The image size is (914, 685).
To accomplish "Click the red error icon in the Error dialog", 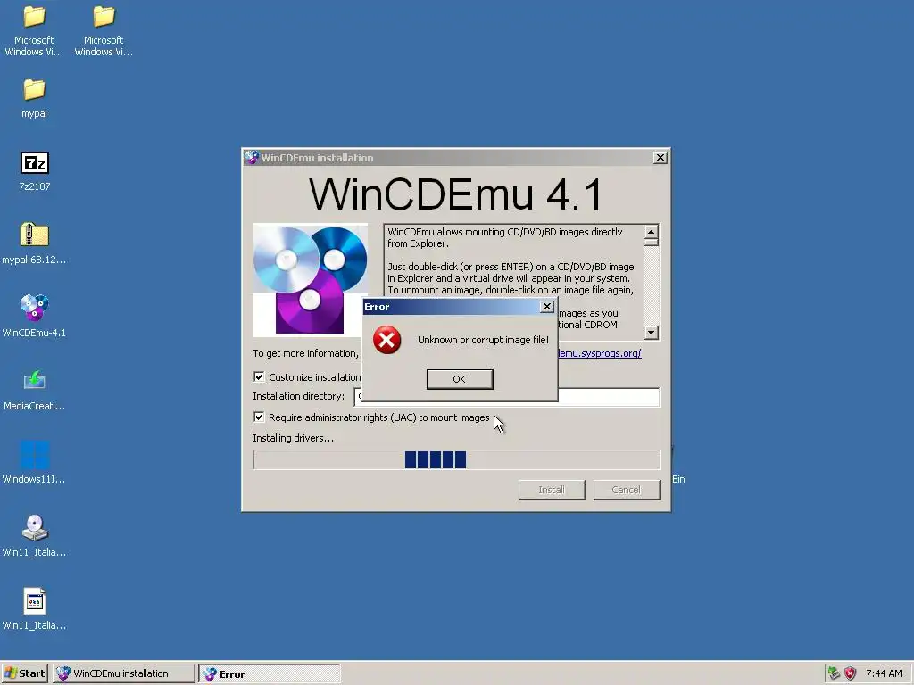I will 387,340.
